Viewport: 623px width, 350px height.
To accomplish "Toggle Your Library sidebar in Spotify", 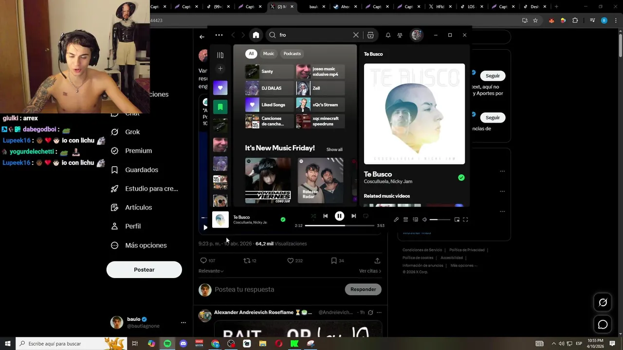I will pos(220,55).
